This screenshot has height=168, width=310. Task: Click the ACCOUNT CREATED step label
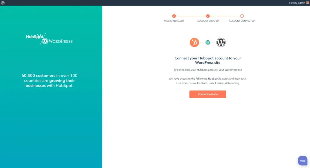coord(208,21)
